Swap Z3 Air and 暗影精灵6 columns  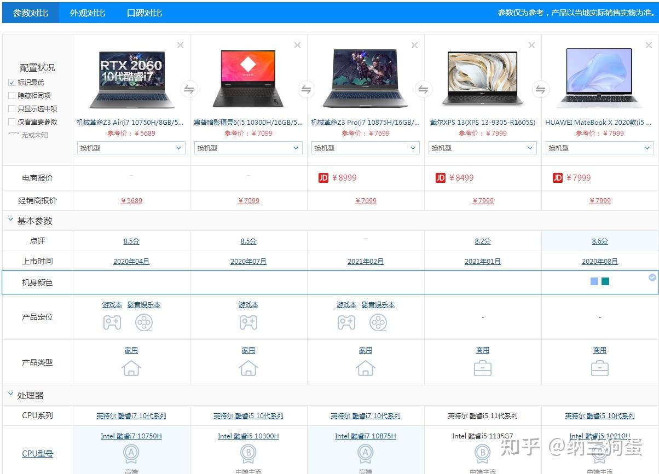(189, 89)
